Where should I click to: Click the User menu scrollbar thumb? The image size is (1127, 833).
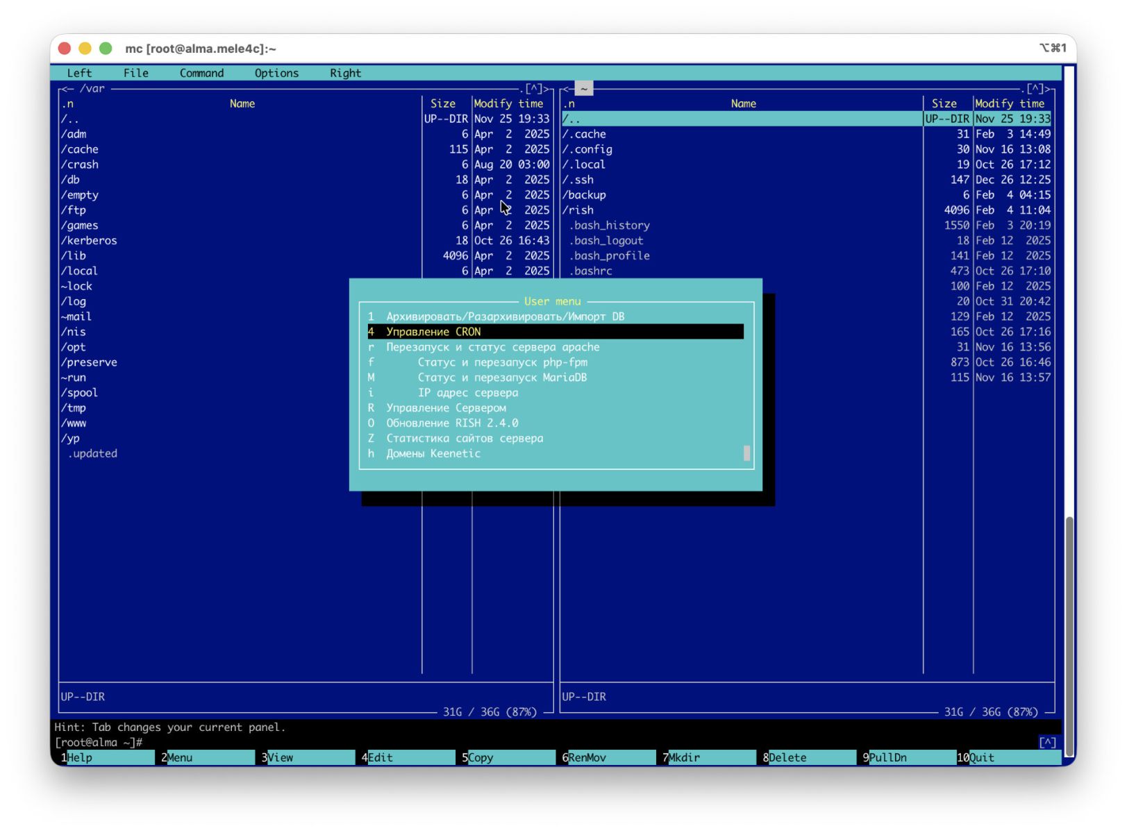[747, 453]
